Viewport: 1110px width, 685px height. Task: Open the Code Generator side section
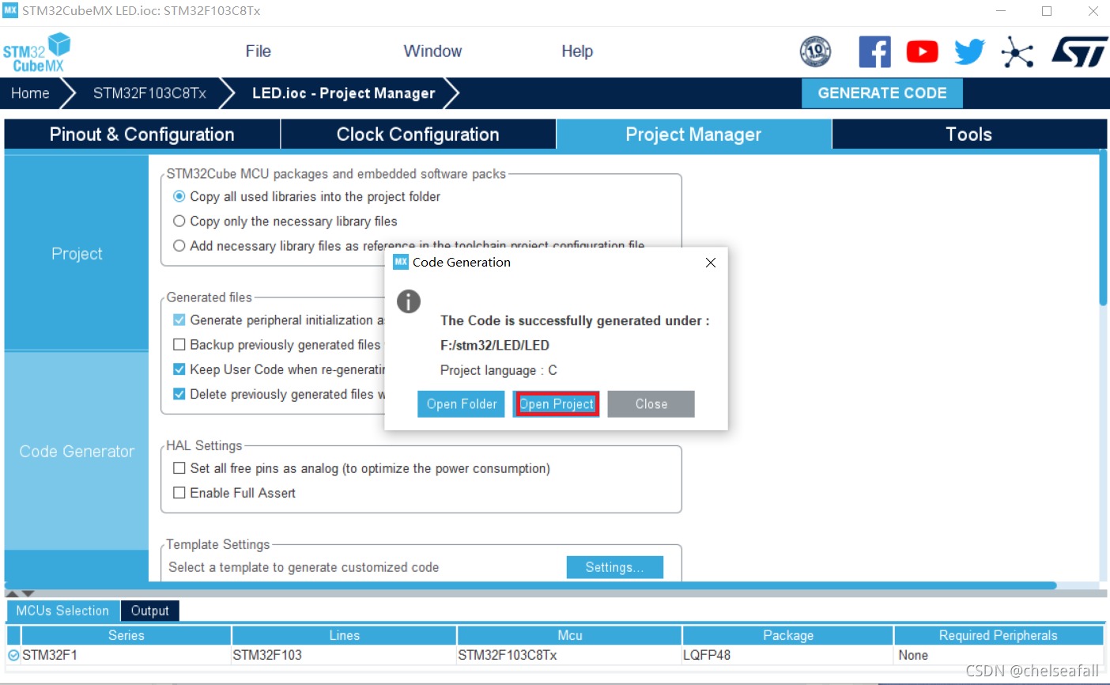point(77,451)
